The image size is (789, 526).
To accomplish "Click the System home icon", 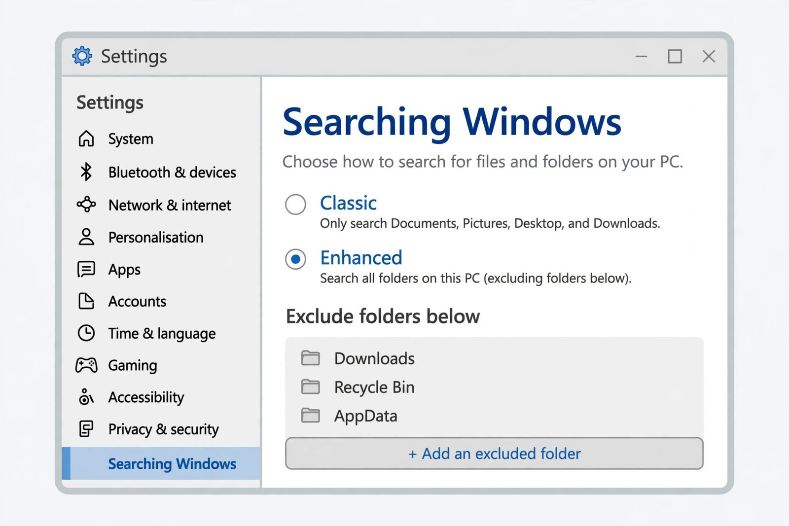I will (x=86, y=139).
